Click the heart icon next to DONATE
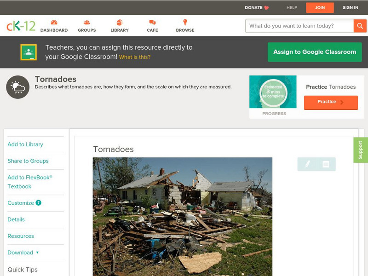The width and height of the screenshot is (368, 276). pos(266,7)
